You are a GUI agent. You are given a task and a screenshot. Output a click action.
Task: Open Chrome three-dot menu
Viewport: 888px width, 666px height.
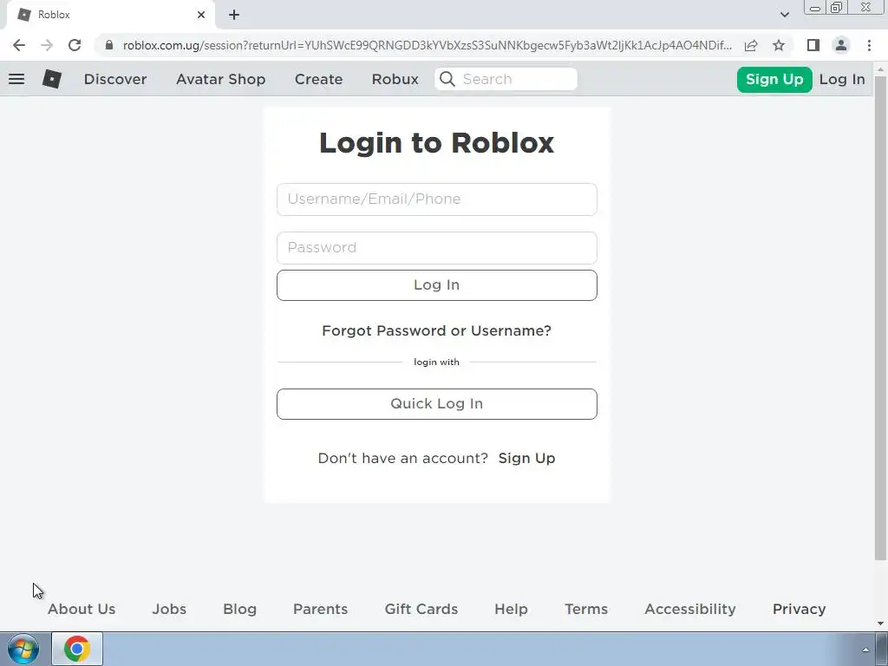pos(869,45)
